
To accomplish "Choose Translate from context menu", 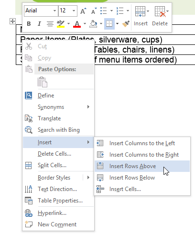I will click(58, 118).
